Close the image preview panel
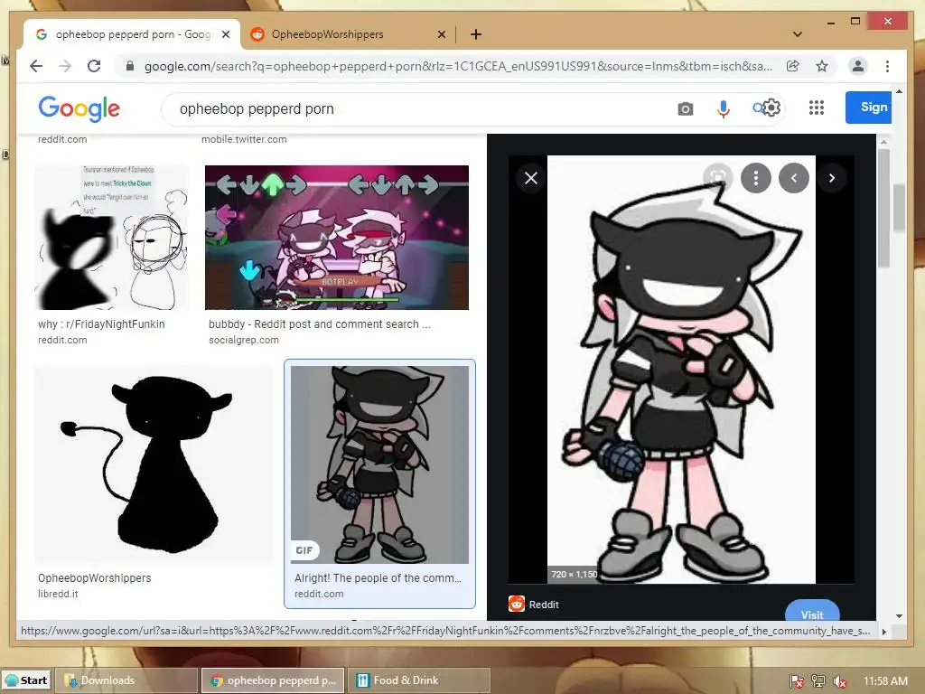 pyautogui.click(x=531, y=178)
